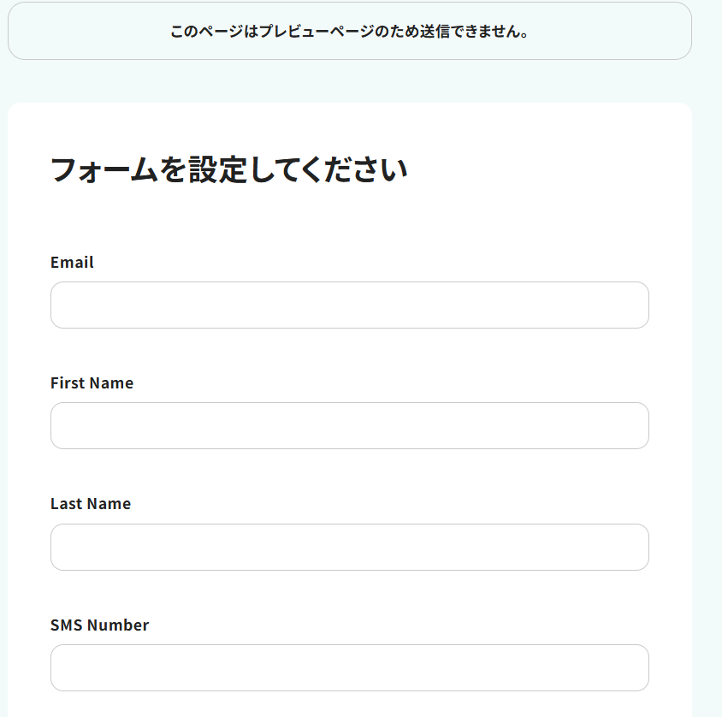The width and height of the screenshot is (722, 717).
Task: Focus the First Name text box
Action: (349, 426)
